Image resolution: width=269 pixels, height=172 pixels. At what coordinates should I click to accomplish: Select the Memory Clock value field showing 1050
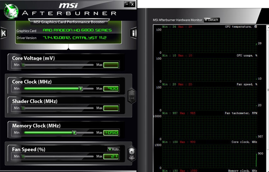(x=111, y=133)
